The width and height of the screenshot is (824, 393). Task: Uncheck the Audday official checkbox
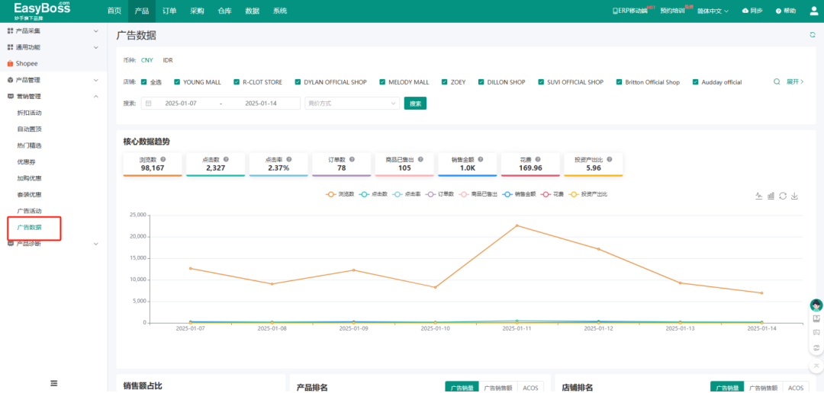click(696, 82)
